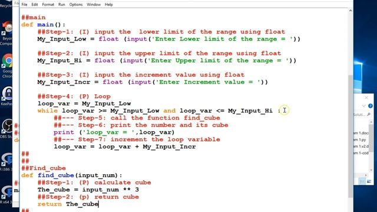Switch Explorer to large icons view

(369, 181)
